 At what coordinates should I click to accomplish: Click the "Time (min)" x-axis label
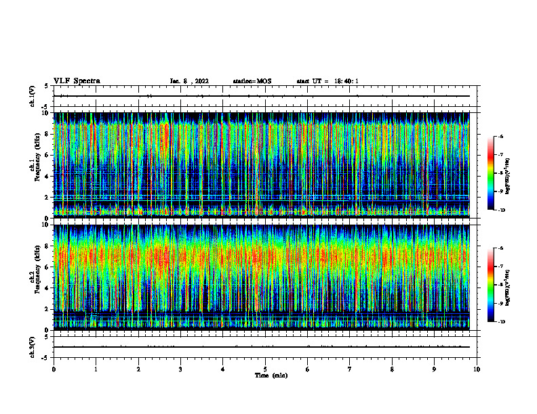tap(271, 375)
